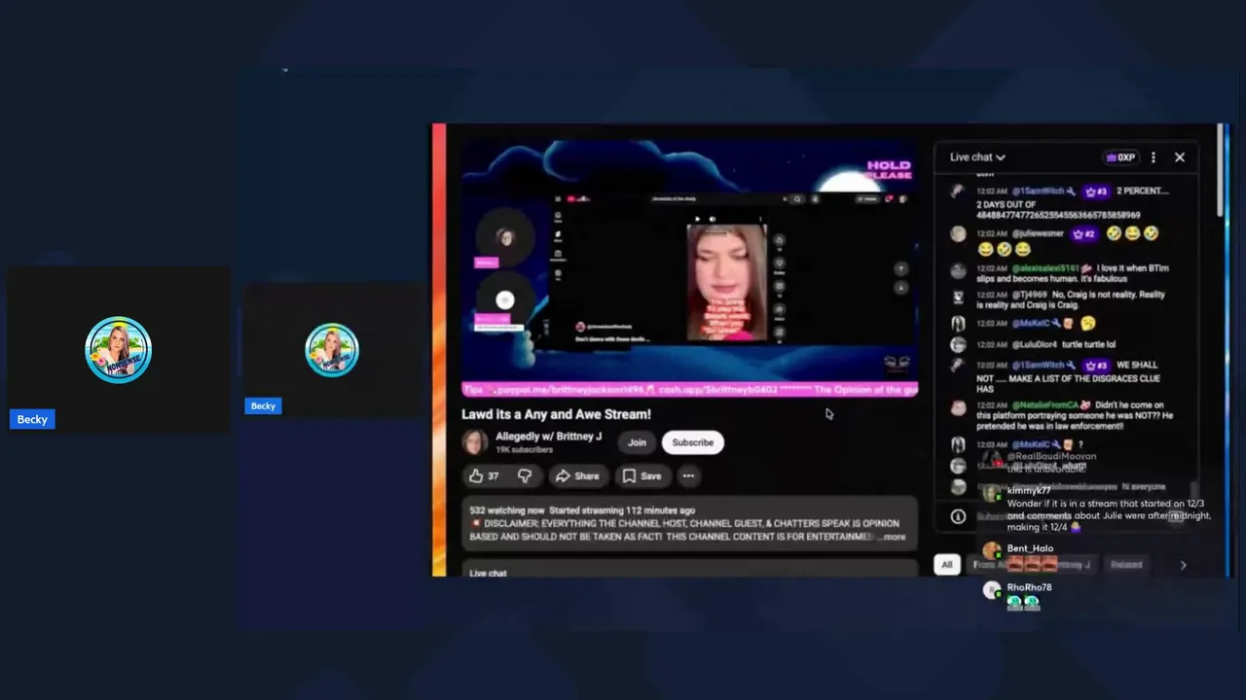Screen dimensions: 1246x700
Task: Click the small tile Becky name label
Action: pos(263,405)
